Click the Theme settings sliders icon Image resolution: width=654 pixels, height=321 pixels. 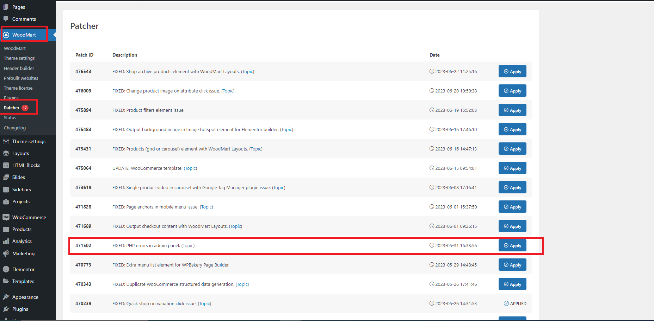pos(6,141)
